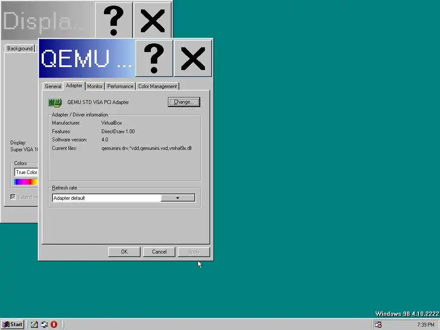Viewport: 440px width, 330px height.
Task: Open the Colors combo box in Display Properties
Action: coord(26,172)
